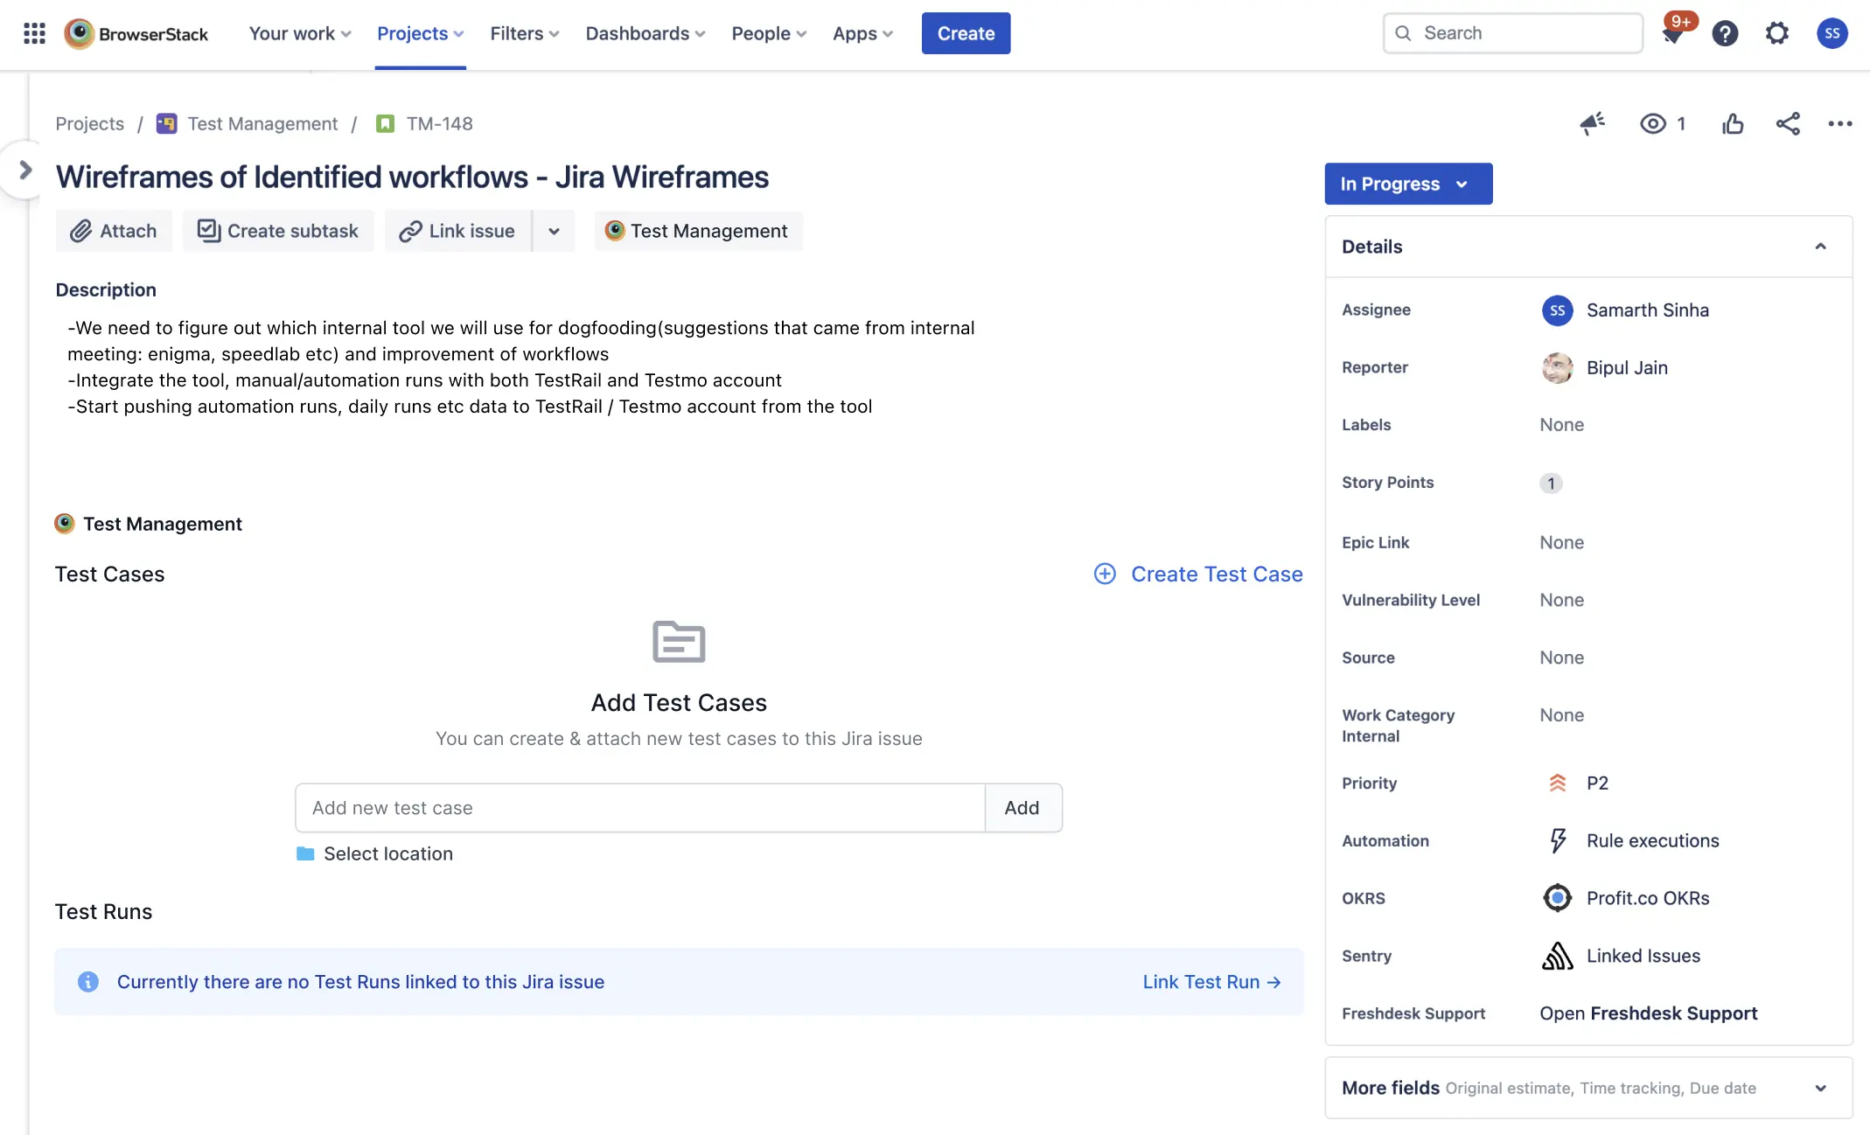The width and height of the screenshot is (1870, 1135).
Task: Click the share issue icon
Action: coord(1787,123)
